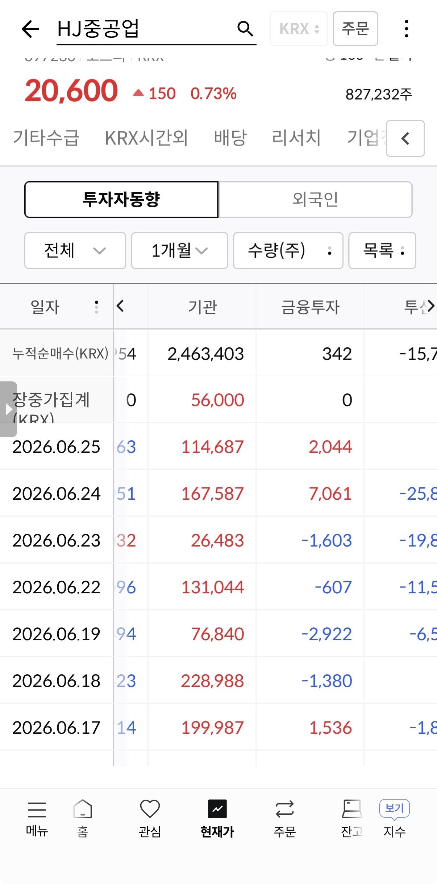Image resolution: width=437 pixels, height=884 pixels.
Task: Switch to 배당 tab
Action: click(x=230, y=138)
